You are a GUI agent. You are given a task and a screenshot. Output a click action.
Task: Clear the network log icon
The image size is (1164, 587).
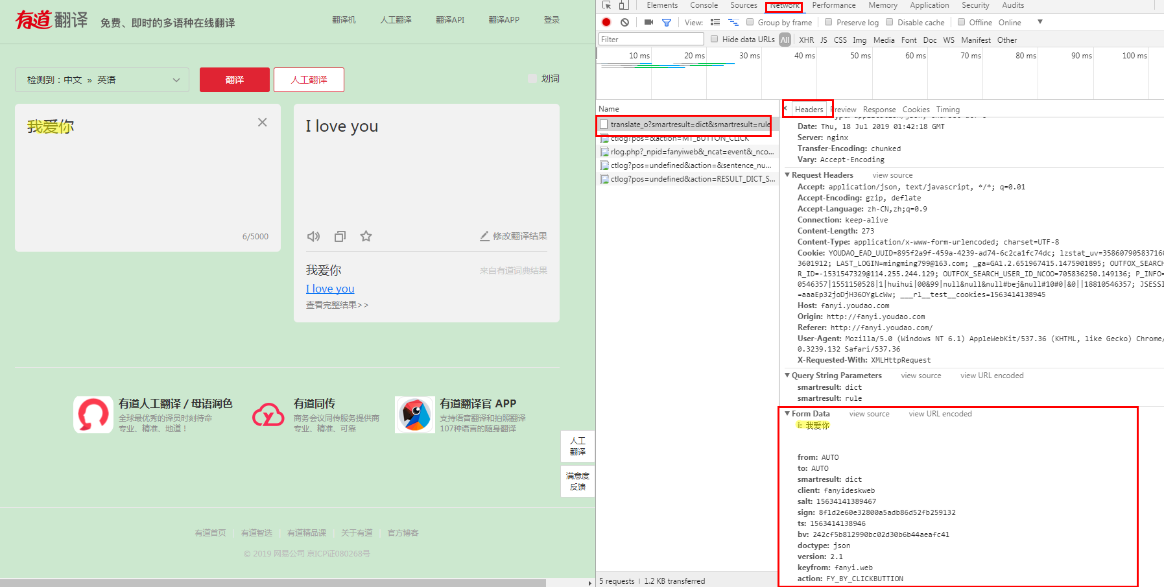click(x=624, y=22)
